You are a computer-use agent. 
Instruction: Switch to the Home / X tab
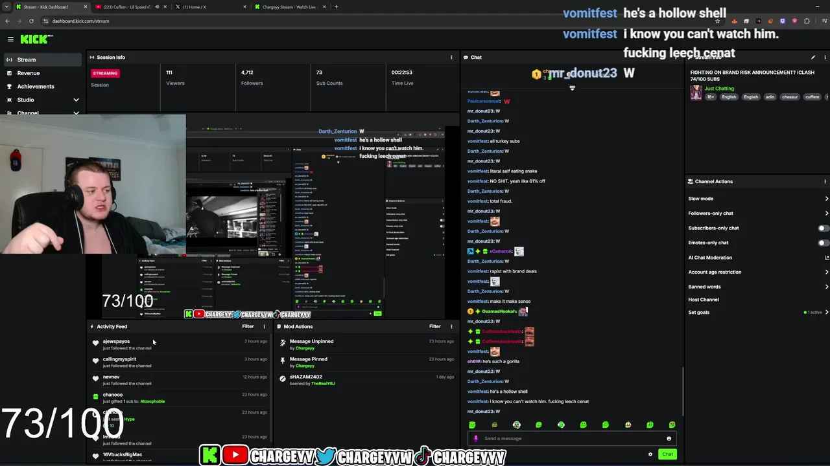click(x=210, y=7)
